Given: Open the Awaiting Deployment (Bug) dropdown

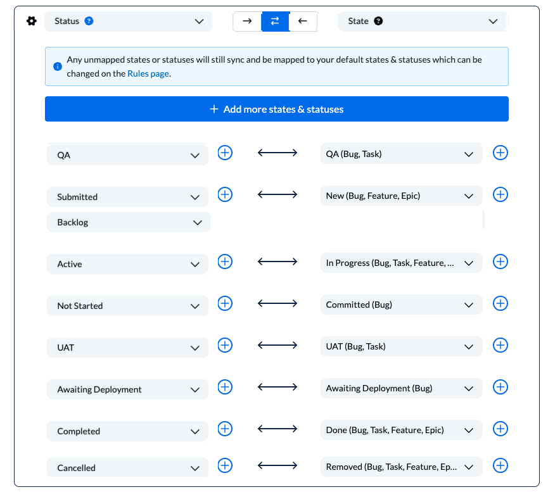Looking at the screenshot, I should pos(401,388).
